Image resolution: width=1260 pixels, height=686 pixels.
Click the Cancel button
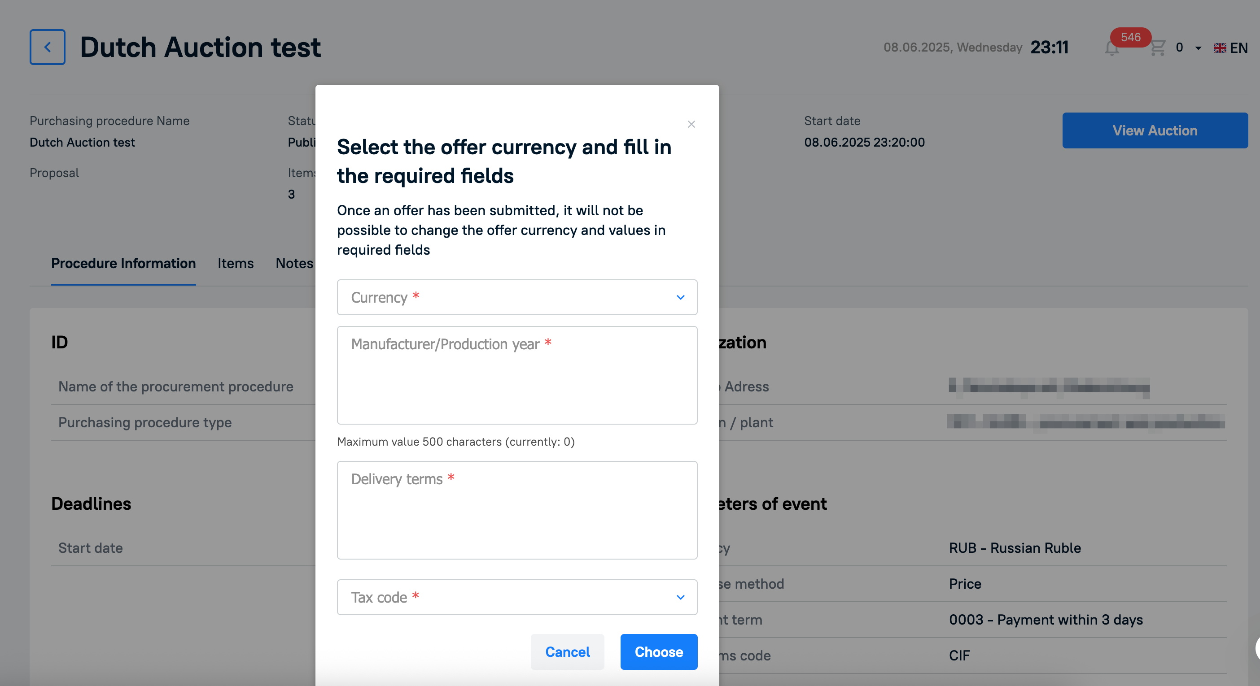tap(567, 652)
